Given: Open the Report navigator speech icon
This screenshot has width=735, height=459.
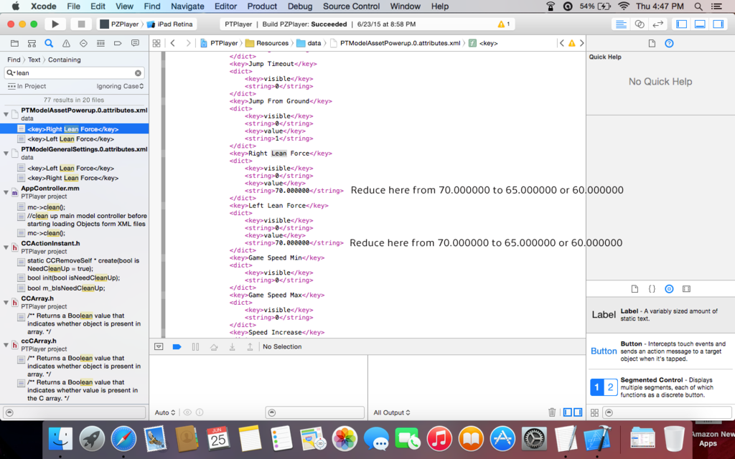Looking at the screenshot, I should 135,43.
